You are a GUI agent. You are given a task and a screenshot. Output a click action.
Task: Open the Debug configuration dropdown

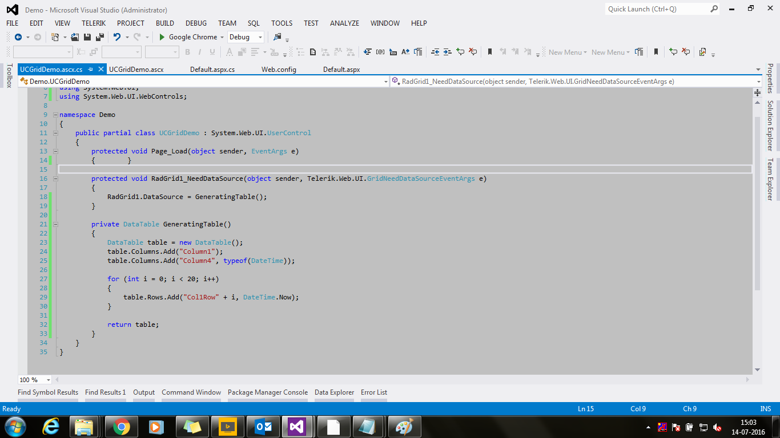click(260, 37)
